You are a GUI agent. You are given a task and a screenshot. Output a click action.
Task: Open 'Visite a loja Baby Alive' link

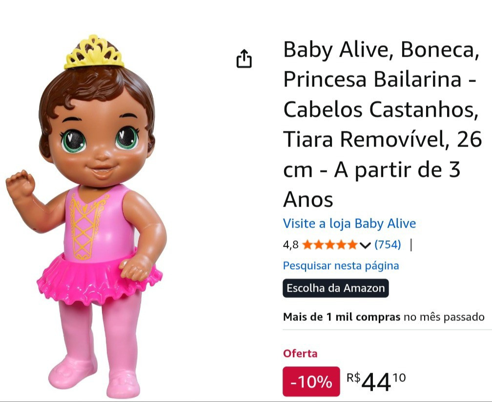click(349, 223)
